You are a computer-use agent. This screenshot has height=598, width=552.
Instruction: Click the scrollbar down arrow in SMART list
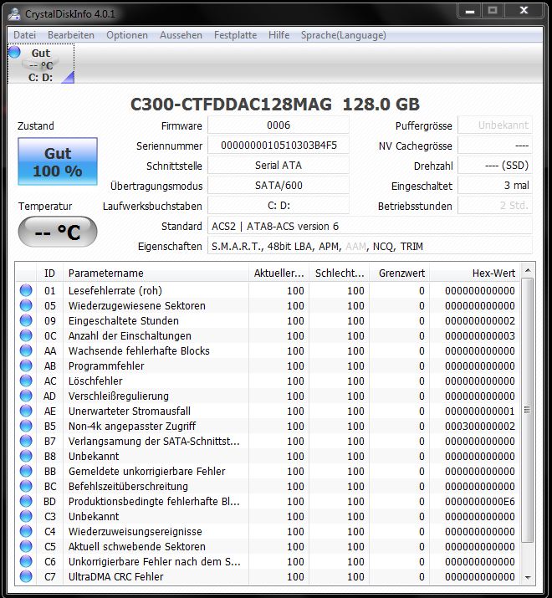click(x=528, y=578)
